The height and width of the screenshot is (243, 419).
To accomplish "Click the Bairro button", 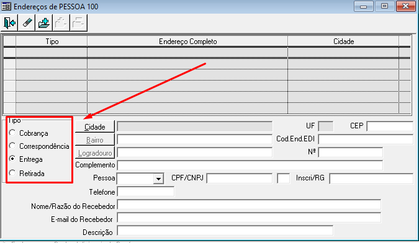I will coord(95,139).
